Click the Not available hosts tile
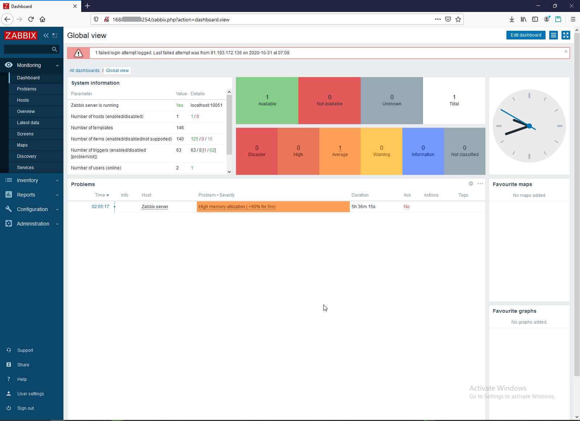The width and height of the screenshot is (580, 421). [330, 101]
